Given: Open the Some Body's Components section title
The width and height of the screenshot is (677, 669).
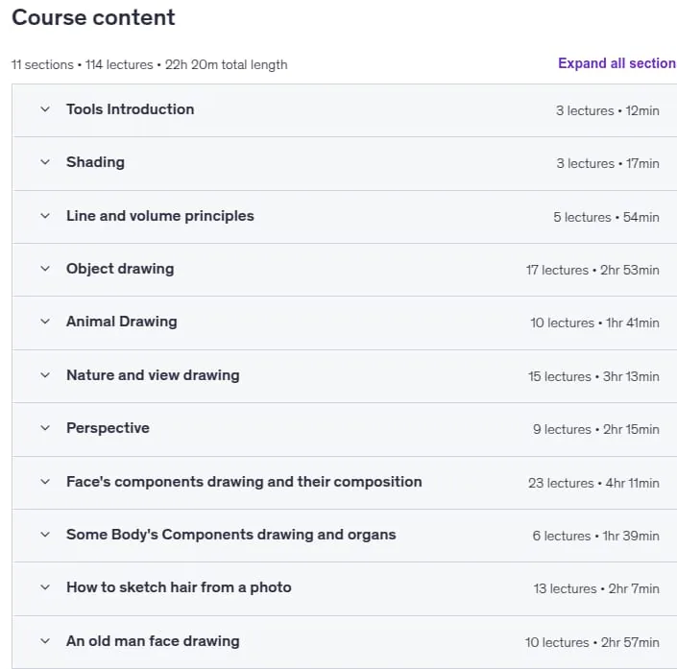Looking at the screenshot, I should tap(231, 535).
